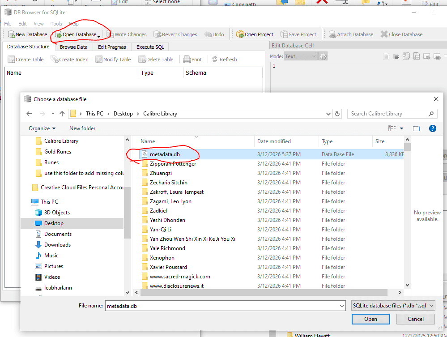Toggle the preview pane icon
This screenshot has width=447, height=337.
click(x=417, y=128)
